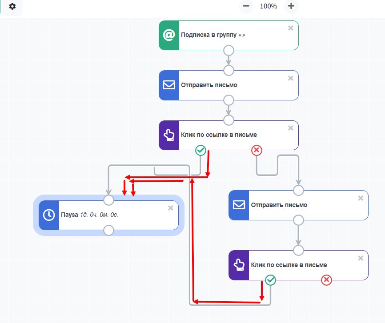Select the 'Подписка в группу' block
385x323 pixels.
tap(231, 36)
